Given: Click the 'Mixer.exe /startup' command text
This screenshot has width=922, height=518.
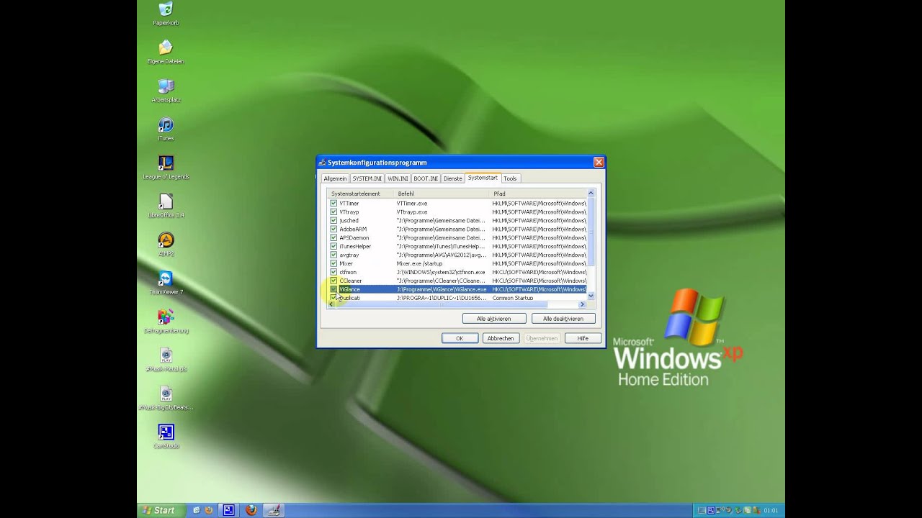Looking at the screenshot, I should point(419,264).
